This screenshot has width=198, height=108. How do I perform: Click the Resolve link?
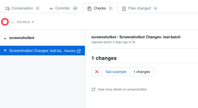coord(70,51)
